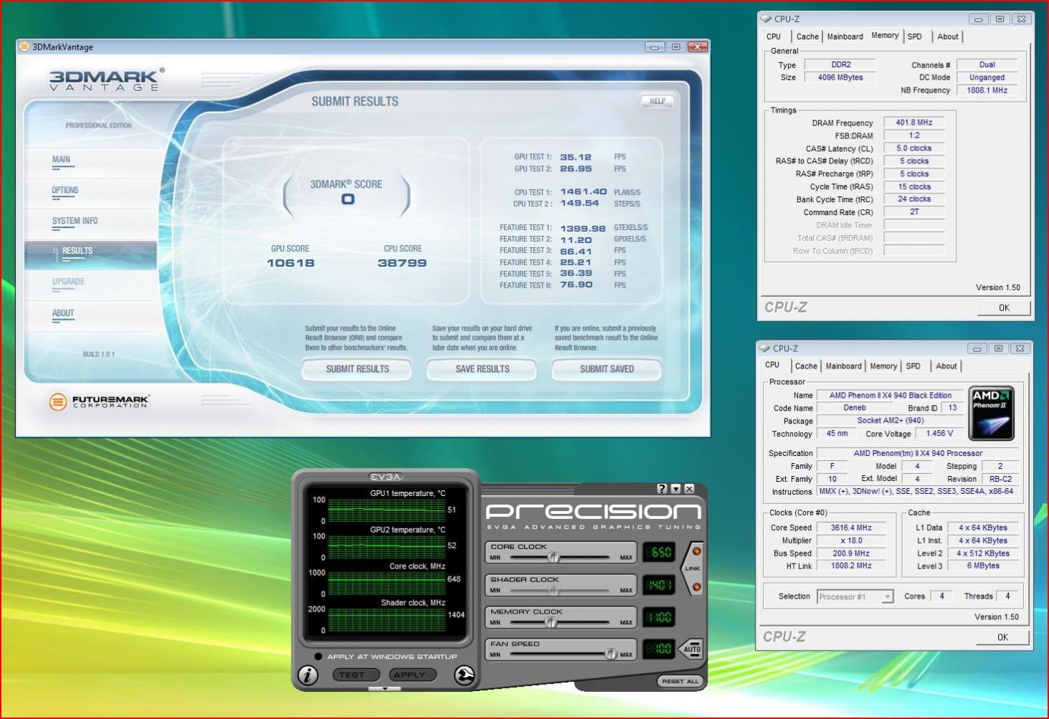Screen dimensions: 1049x719
Task: Minimize the 3DMarkVantage window
Action: [x=654, y=47]
